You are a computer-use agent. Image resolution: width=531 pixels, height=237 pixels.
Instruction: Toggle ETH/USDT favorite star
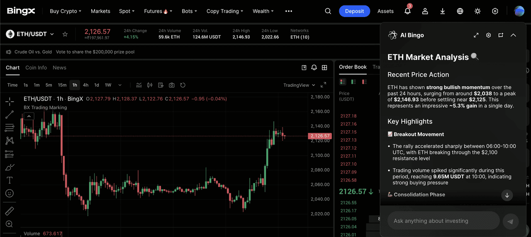point(65,34)
